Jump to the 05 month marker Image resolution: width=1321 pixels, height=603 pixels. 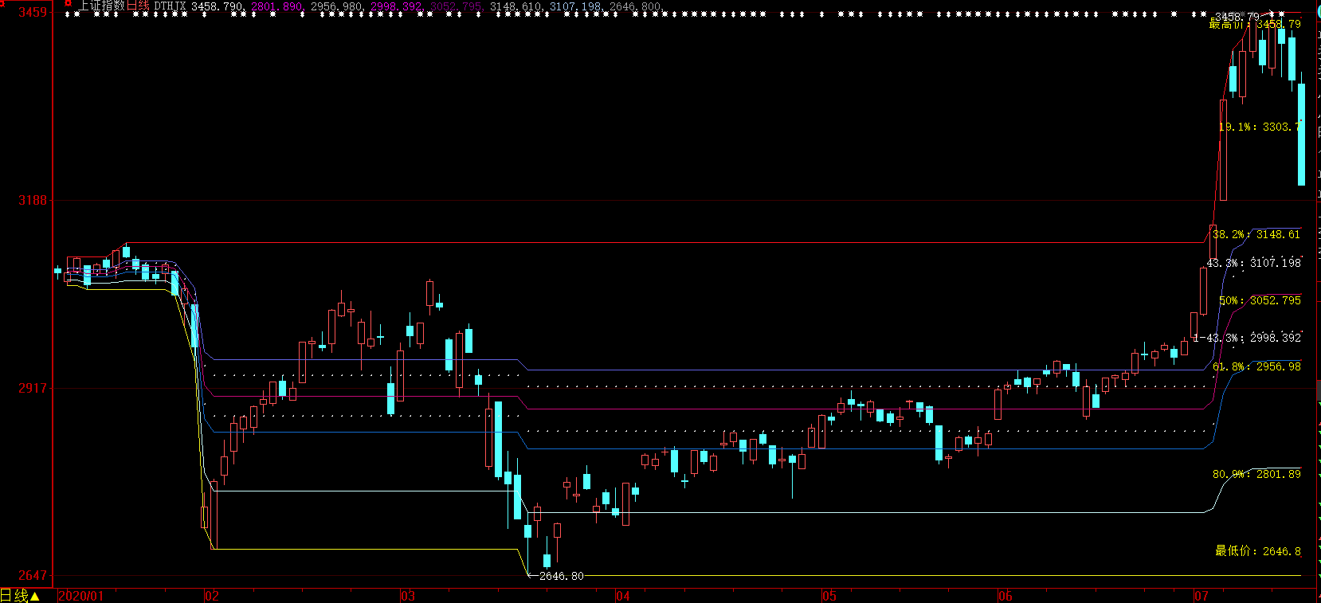click(x=830, y=596)
